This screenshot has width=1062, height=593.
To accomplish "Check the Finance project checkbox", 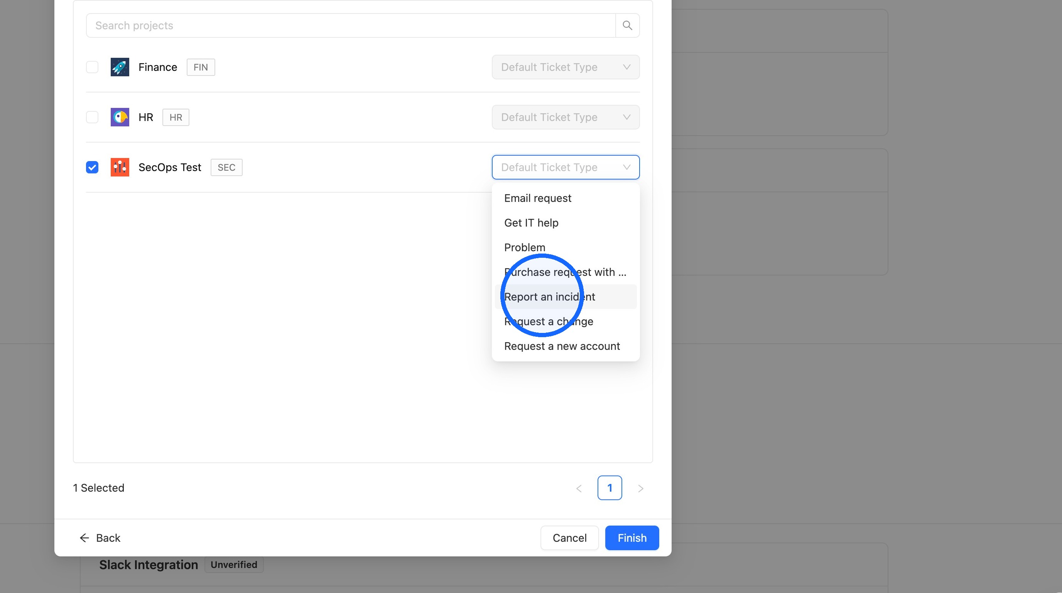I will 92,67.
